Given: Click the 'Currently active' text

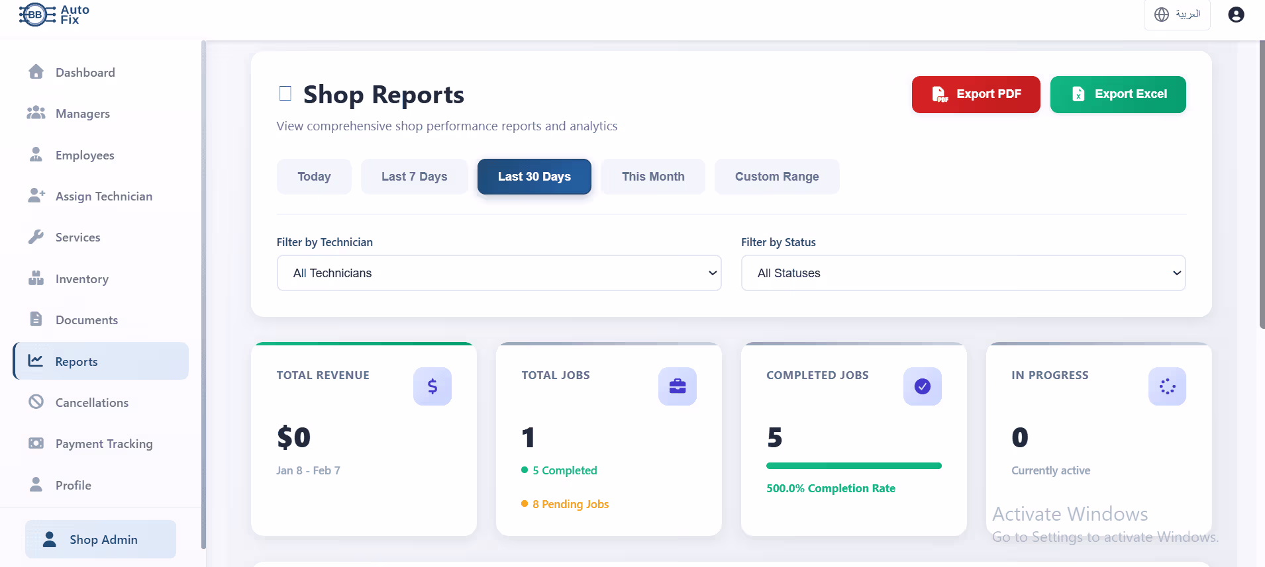Looking at the screenshot, I should [1050, 470].
